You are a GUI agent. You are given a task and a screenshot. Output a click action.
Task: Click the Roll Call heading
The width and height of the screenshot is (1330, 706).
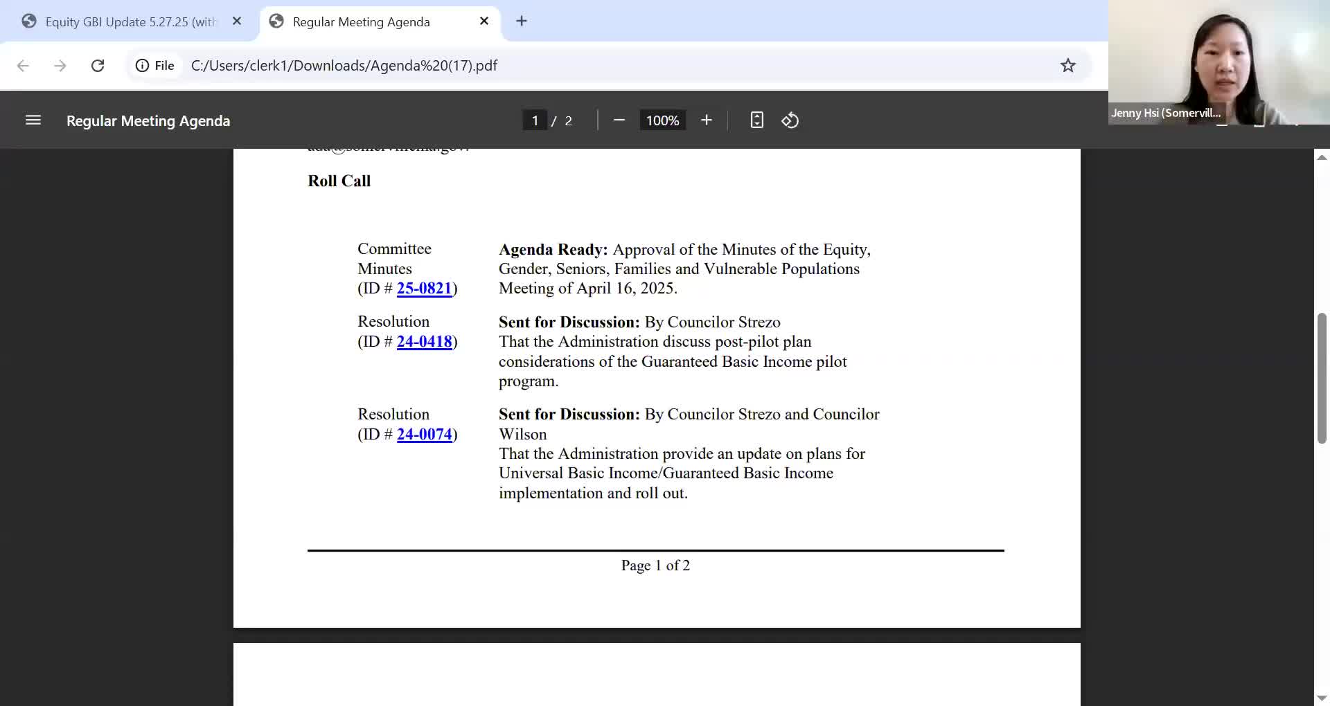point(339,181)
